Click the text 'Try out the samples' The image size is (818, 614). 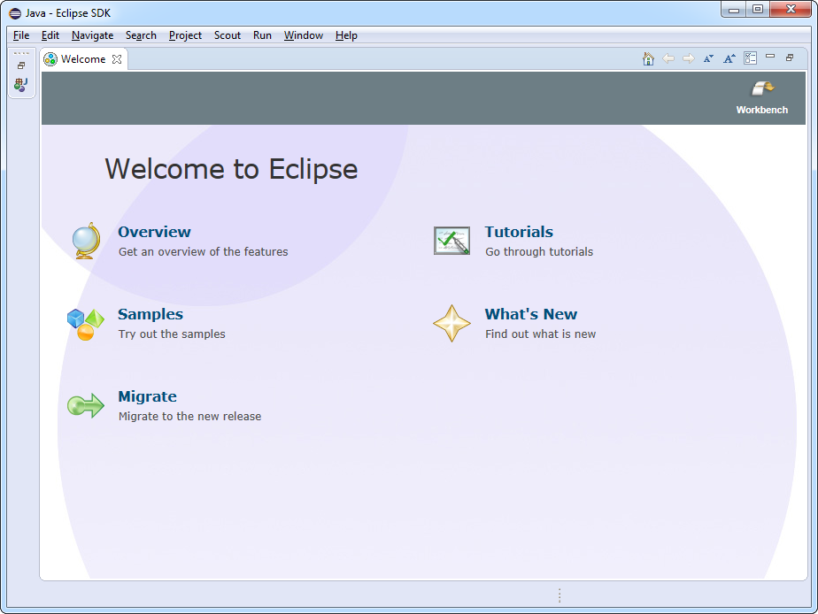pos(172,334)
